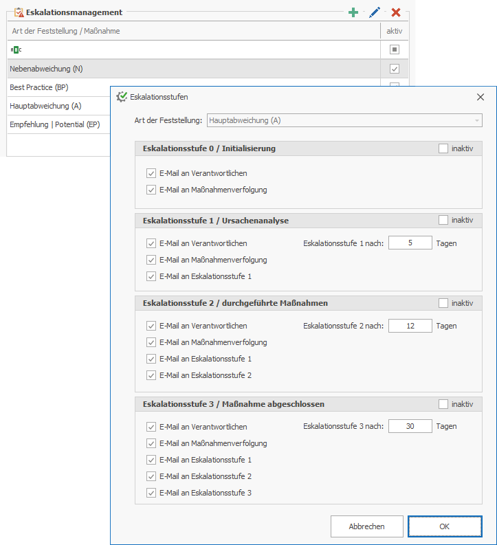Select the Hauptabweichung (A) row in the list
Image resolution: width=497 pixels, height=545 pixels.
[59, 106]
